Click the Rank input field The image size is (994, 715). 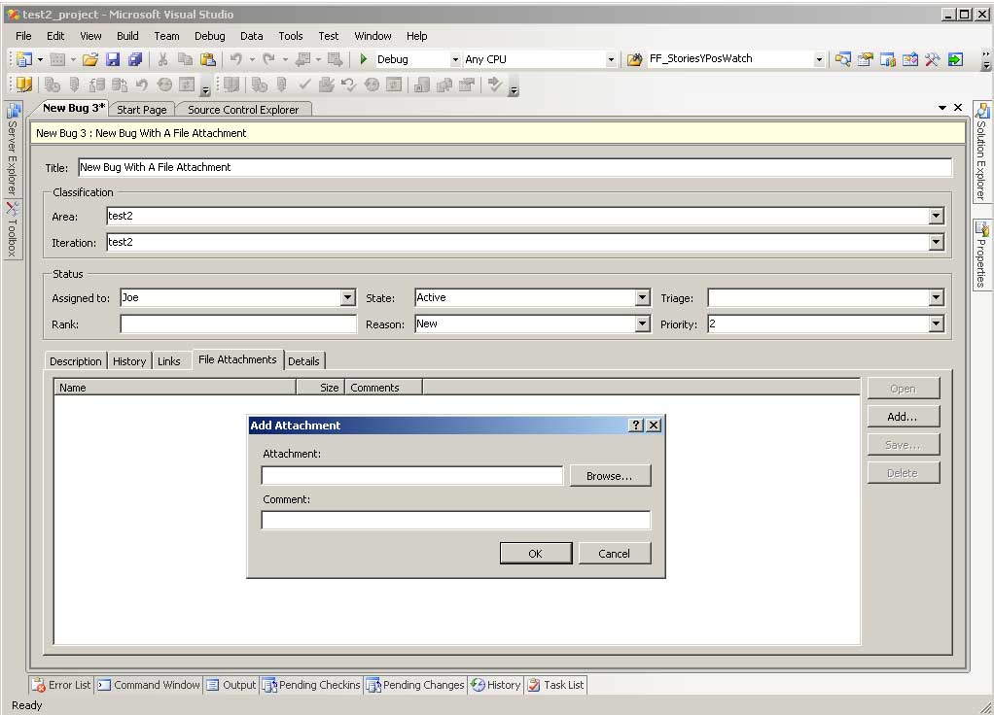[x=238, y=324]
